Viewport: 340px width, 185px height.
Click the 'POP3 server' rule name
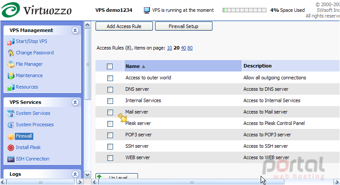138,135
